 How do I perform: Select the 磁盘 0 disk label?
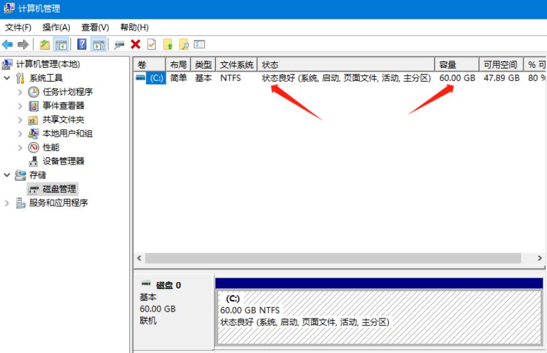pyautogui.click(x=168, y=285)
